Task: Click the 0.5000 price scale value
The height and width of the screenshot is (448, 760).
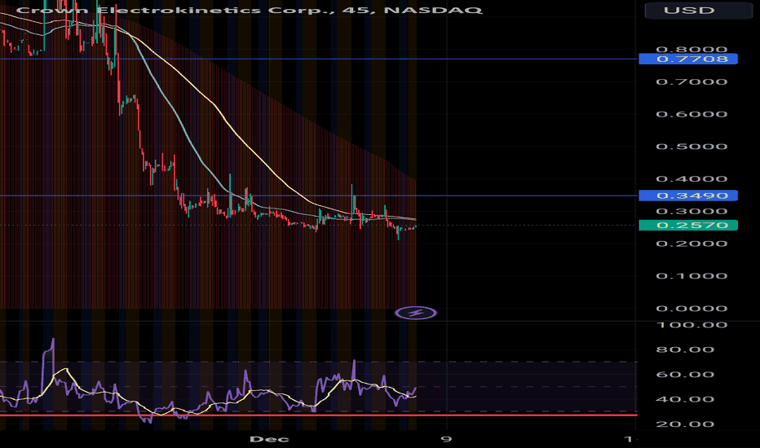Action: pyautogui.click(x=692, y=147)
